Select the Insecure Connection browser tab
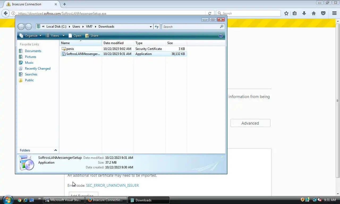The height and width of the screenshot is (204, 340). pyautogui.click(x=31, y=4)
